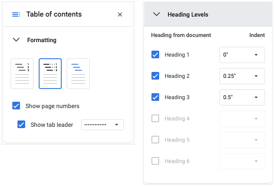
Task: Click the Table of contents list icon
Action: 16,14
